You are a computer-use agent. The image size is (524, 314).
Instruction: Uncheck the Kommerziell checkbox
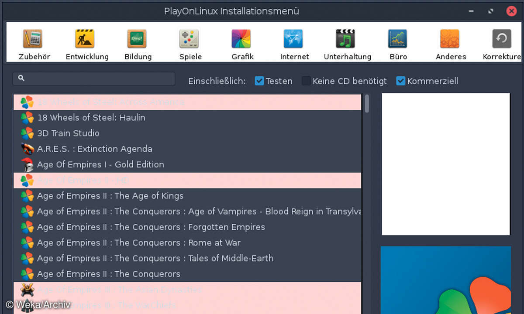(x=400, y=81)
